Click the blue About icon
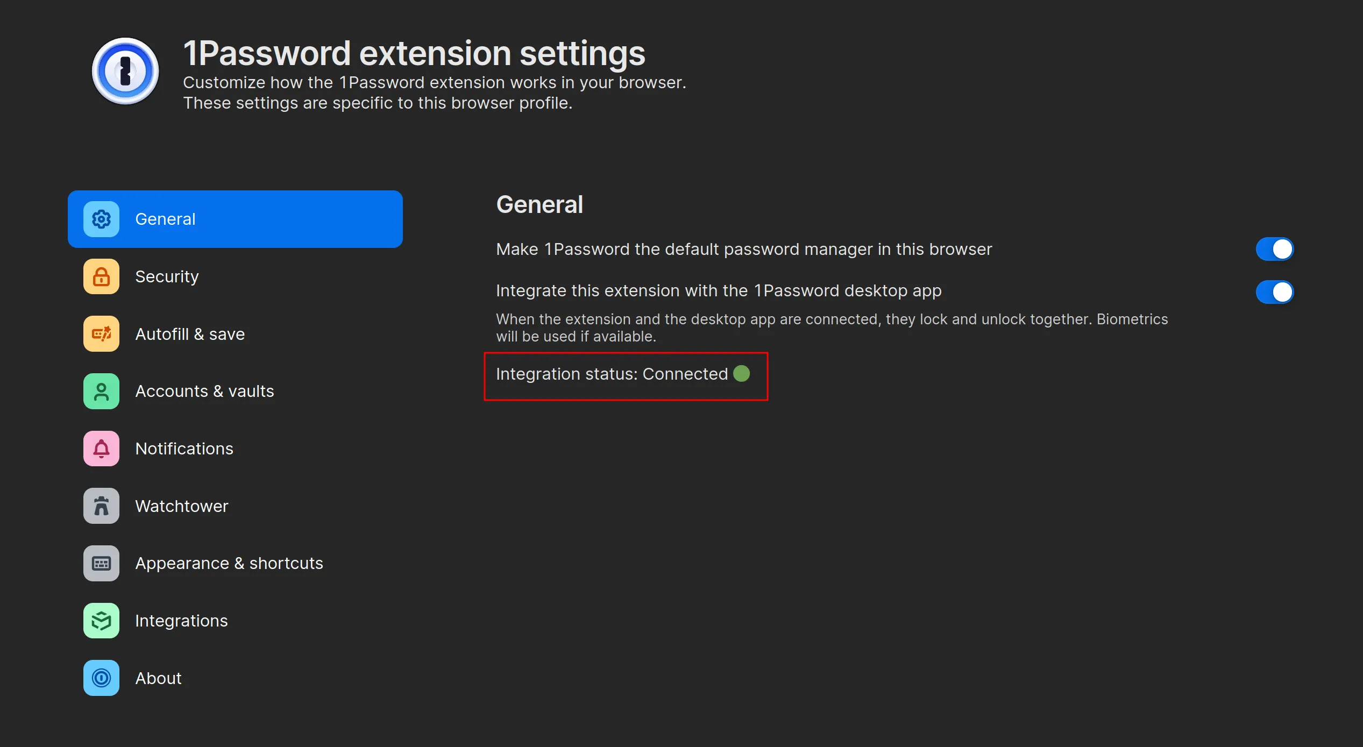Screen dimensions: 1363x747 (101, 678)
